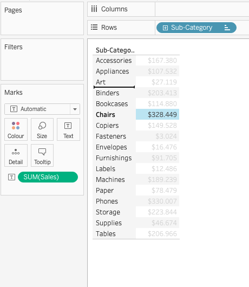249x287 pixels.
Task: Click the Sub-Category column header
Action: pos(115,50)
